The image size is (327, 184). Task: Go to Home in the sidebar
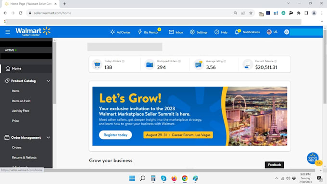pos(26,68)
